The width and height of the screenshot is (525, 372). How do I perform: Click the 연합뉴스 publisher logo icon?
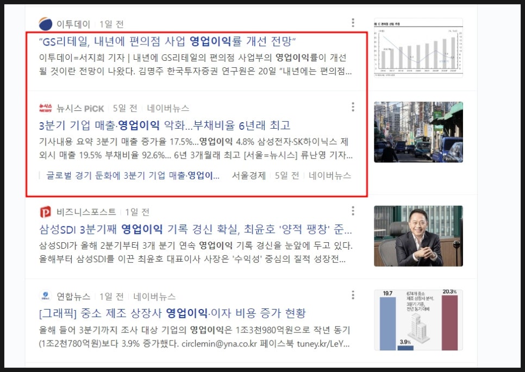46,296
